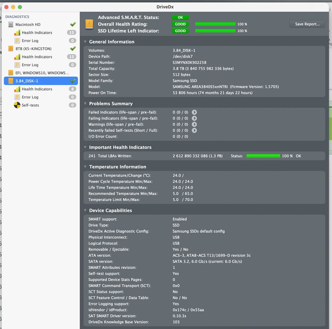Click the Samsung SSDs default config value
This screenshot has width=332, height=329.
click(x=199, y=231)
